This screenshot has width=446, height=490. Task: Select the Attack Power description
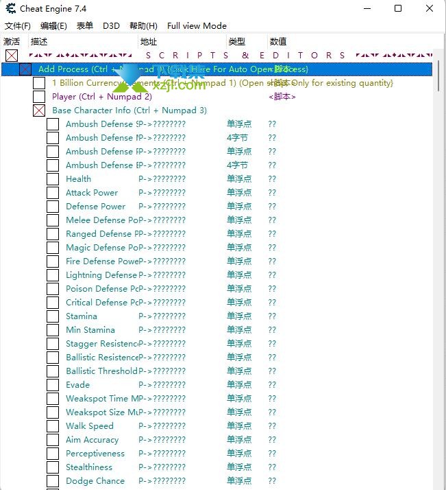pyautogui.click(x=92, y=193)
